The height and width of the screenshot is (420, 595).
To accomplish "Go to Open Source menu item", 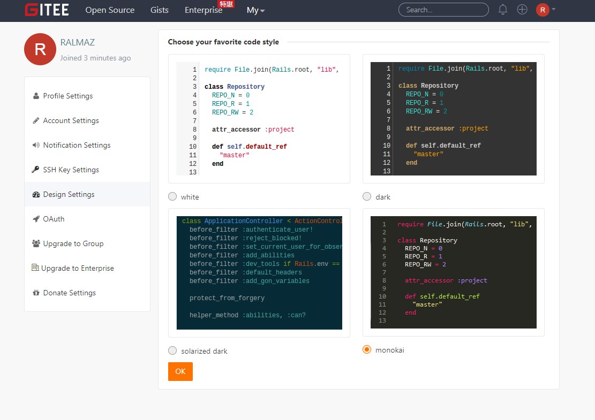I will pos(110,10).
